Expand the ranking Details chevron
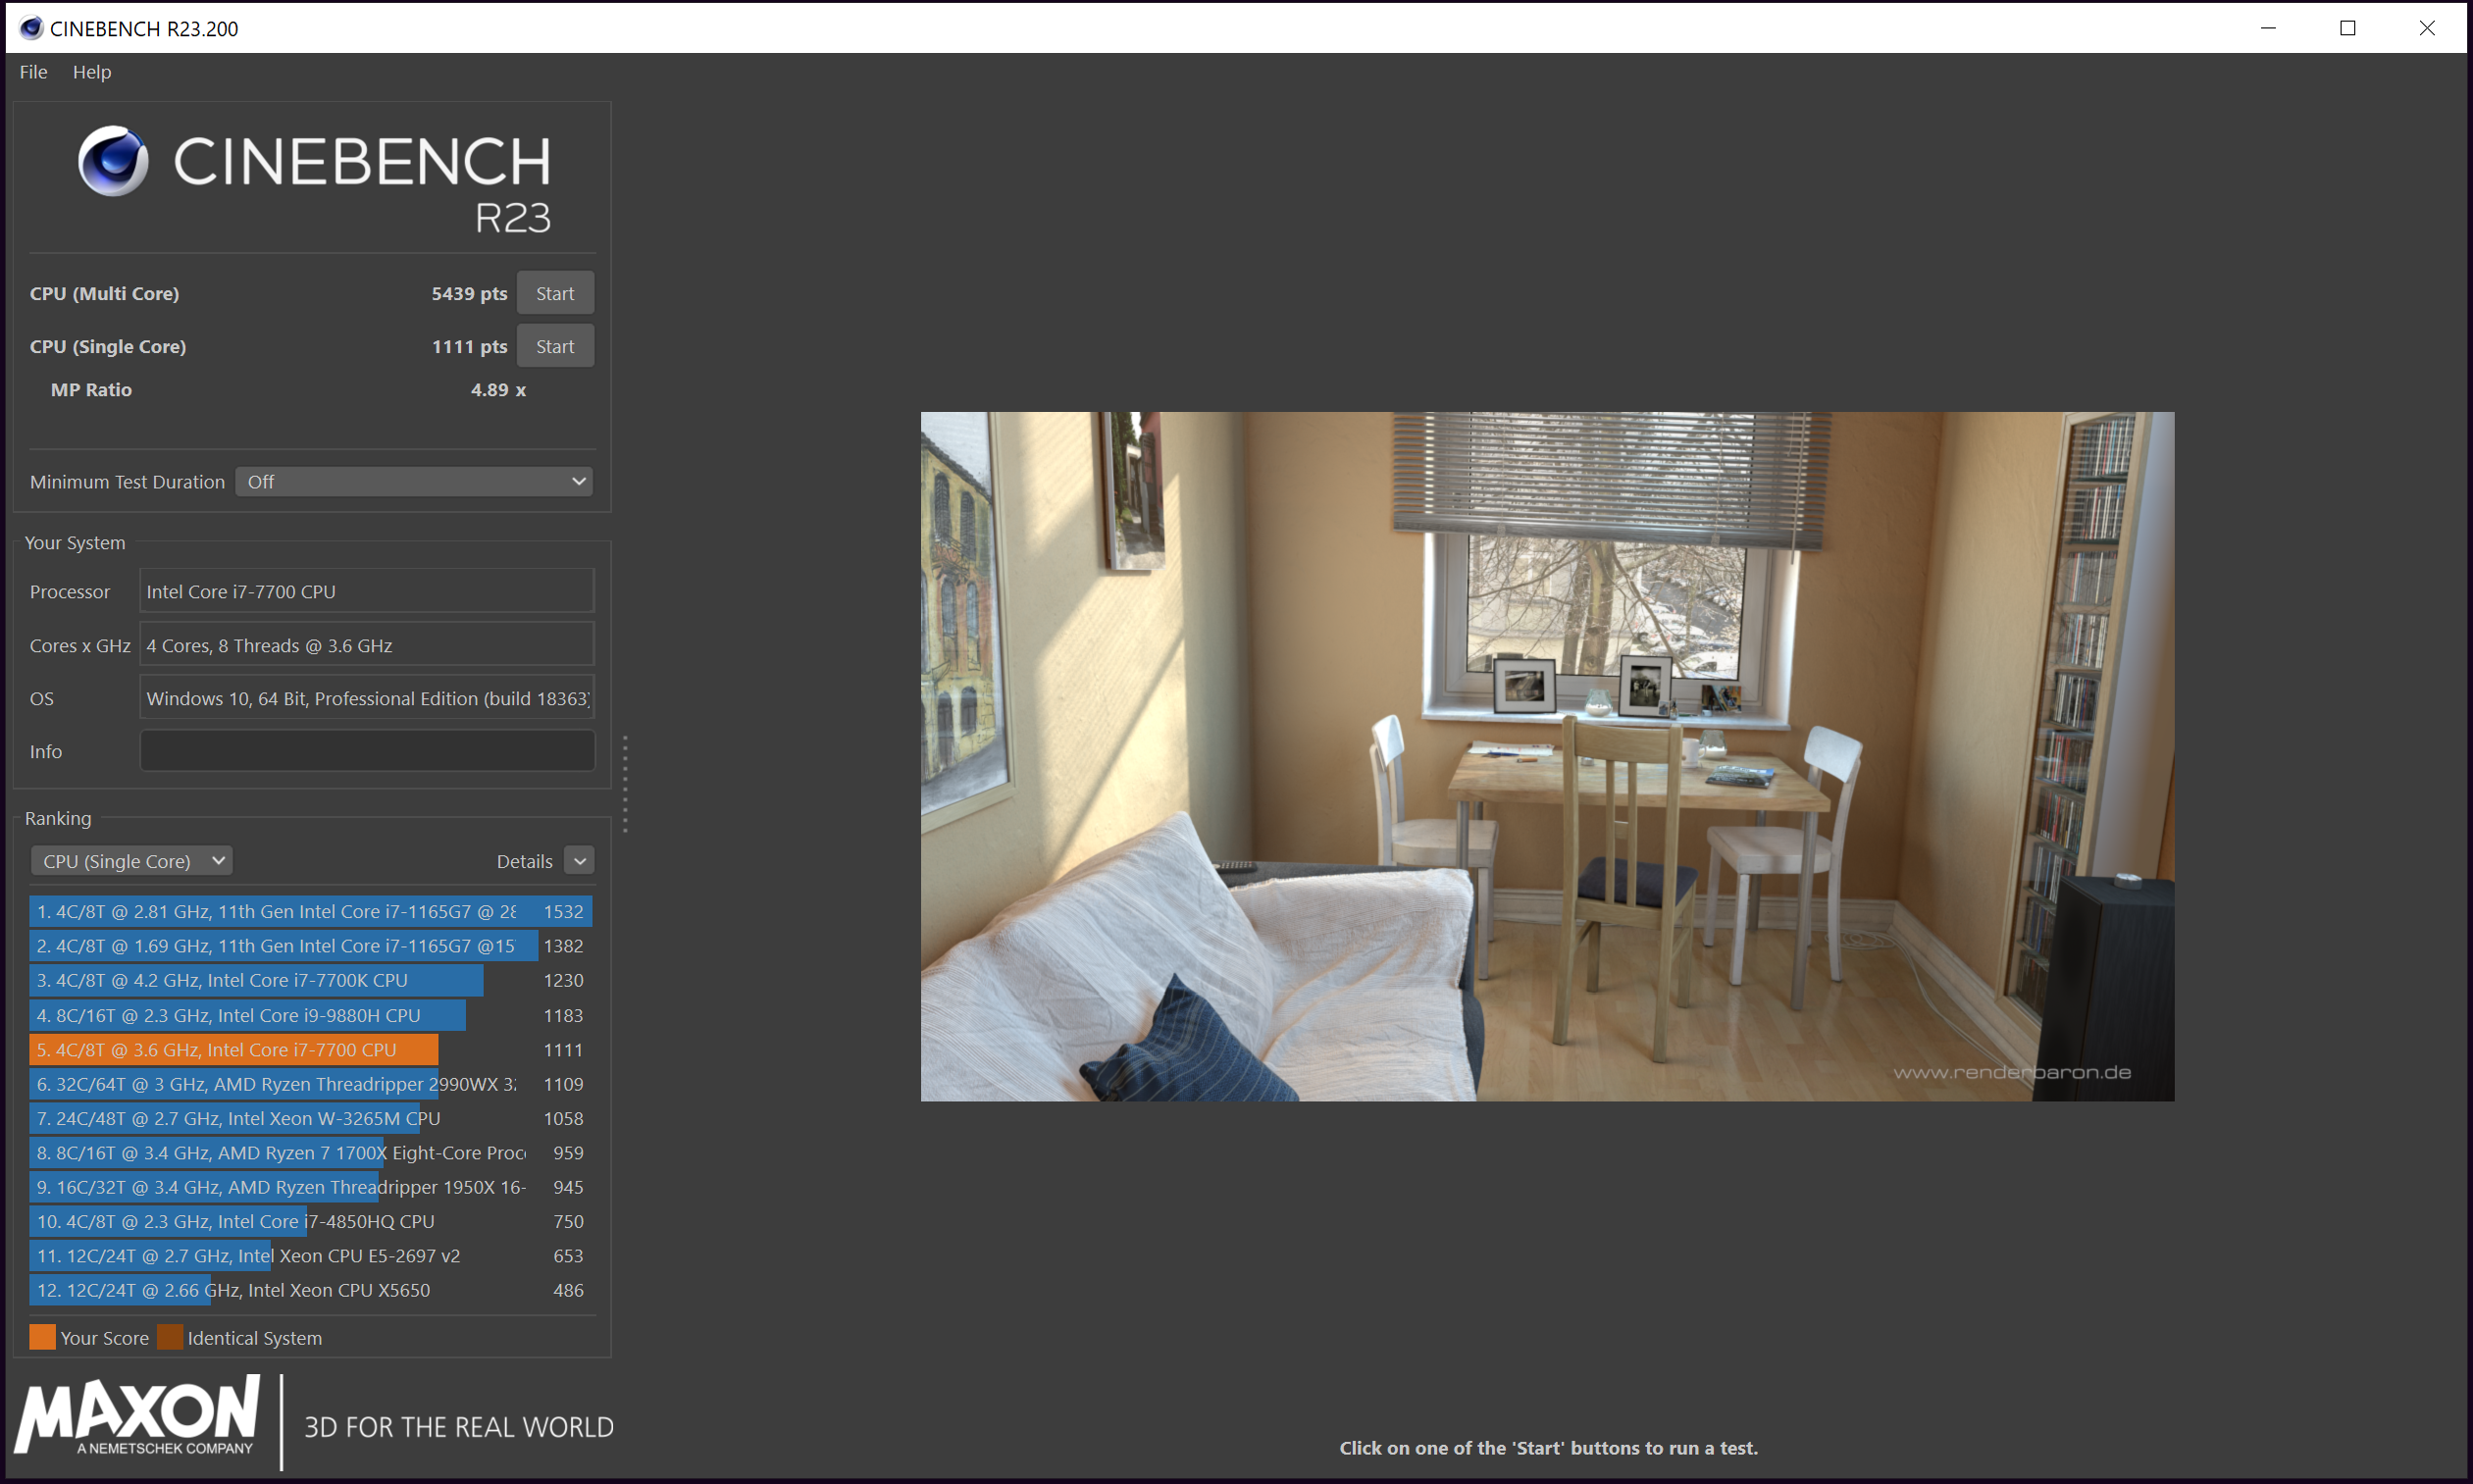The width and height of the screenshot is (2473, 1484). point(579,861)
